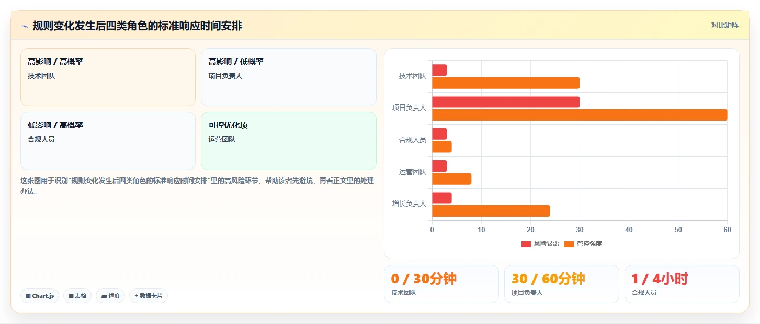Click the 表格 tag
The image size is (760, 324).
point(77,296)
